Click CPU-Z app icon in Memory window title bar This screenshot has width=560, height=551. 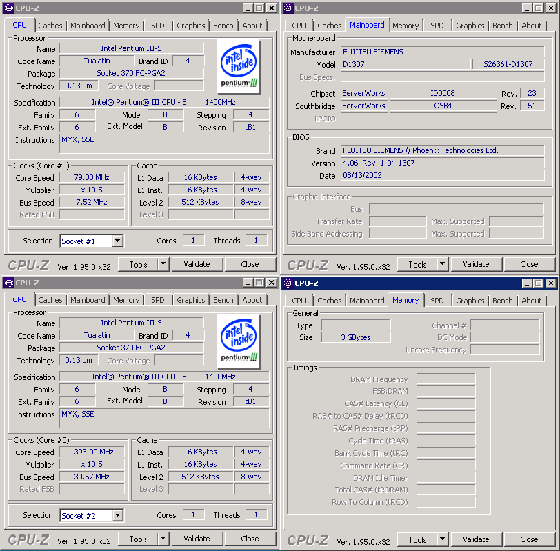point(288,283)
